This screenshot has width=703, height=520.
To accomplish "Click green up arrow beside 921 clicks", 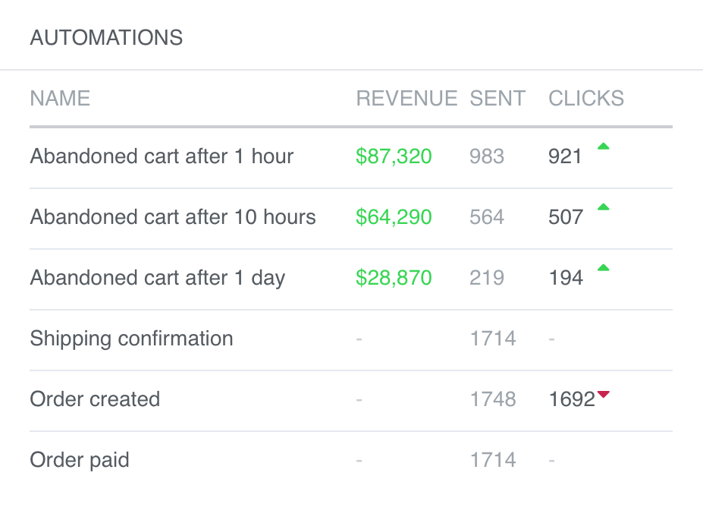I will [x=603, y=147].
